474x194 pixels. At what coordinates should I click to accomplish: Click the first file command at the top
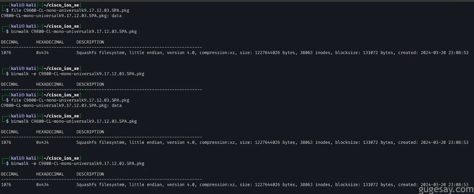70,10
